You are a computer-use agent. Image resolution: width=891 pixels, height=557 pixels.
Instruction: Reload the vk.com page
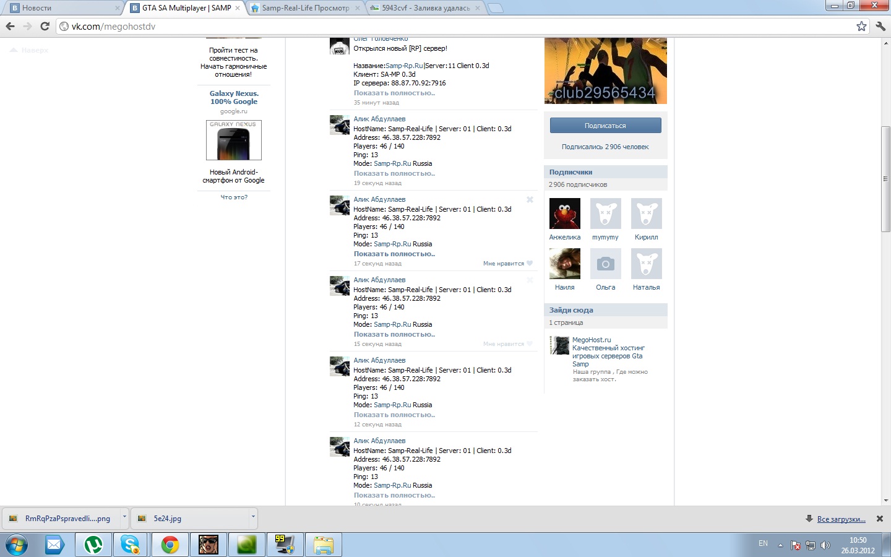[x=45, y=26]
